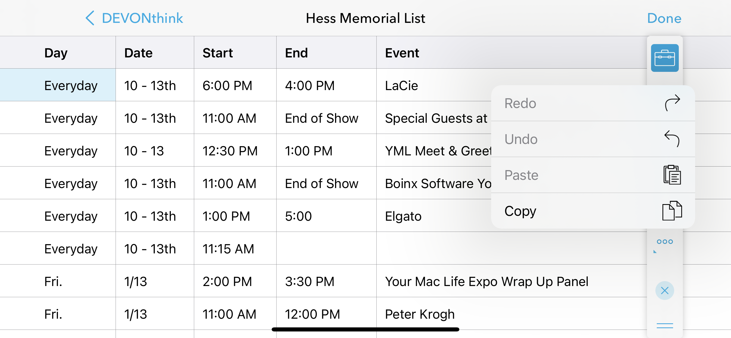Open the three-dots more options icon
Screen dimensions: 731x338
(x=665, y=242)
